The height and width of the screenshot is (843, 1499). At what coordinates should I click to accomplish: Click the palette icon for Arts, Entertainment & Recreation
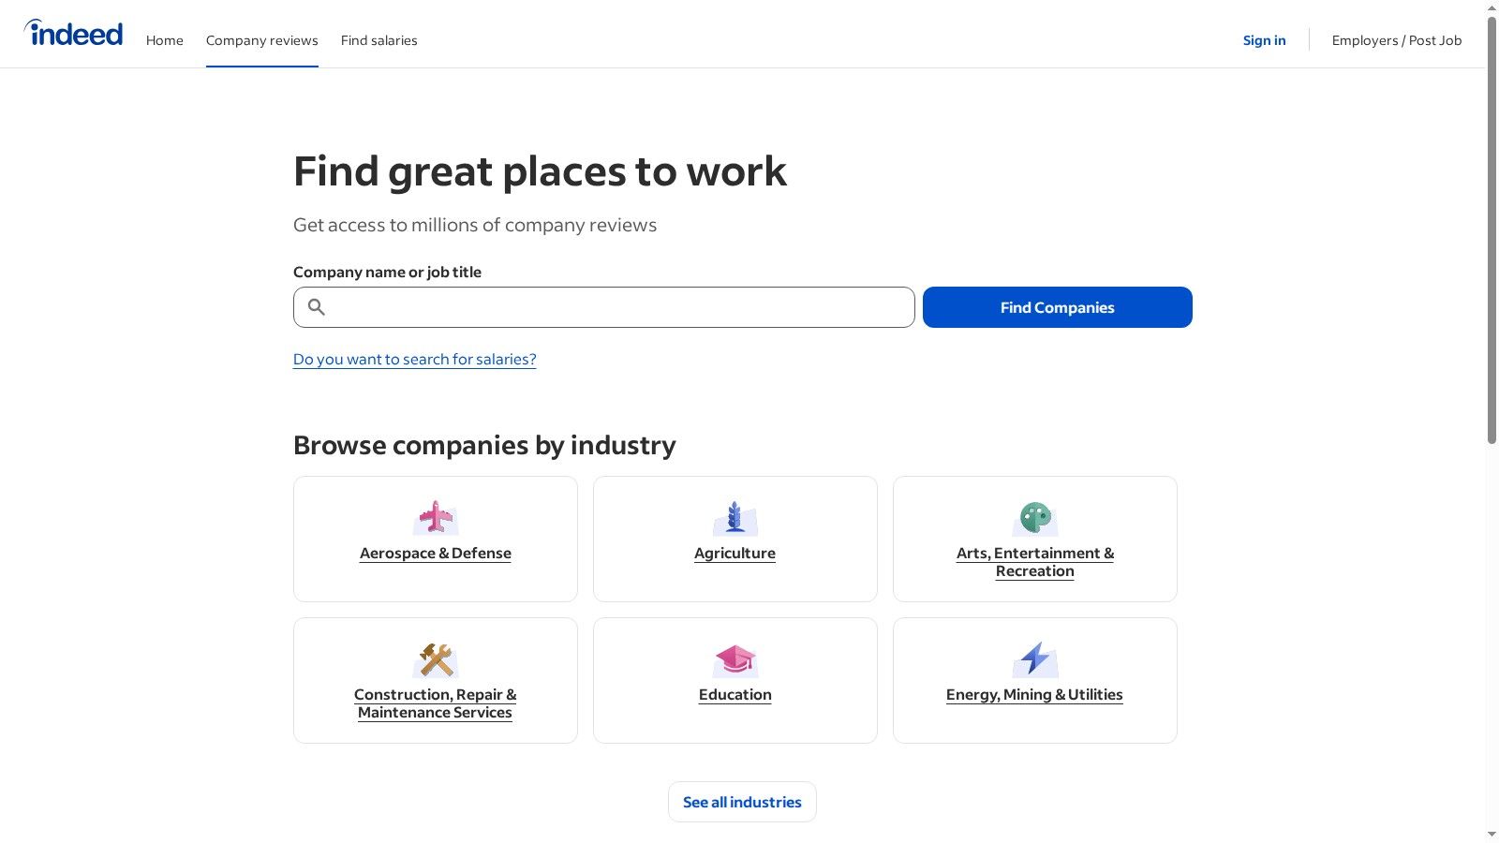pyautogui.click(x=1034, y=518)
